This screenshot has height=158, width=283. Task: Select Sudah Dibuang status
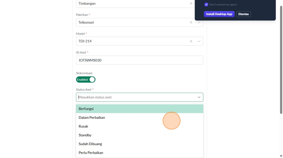(90, 144)
